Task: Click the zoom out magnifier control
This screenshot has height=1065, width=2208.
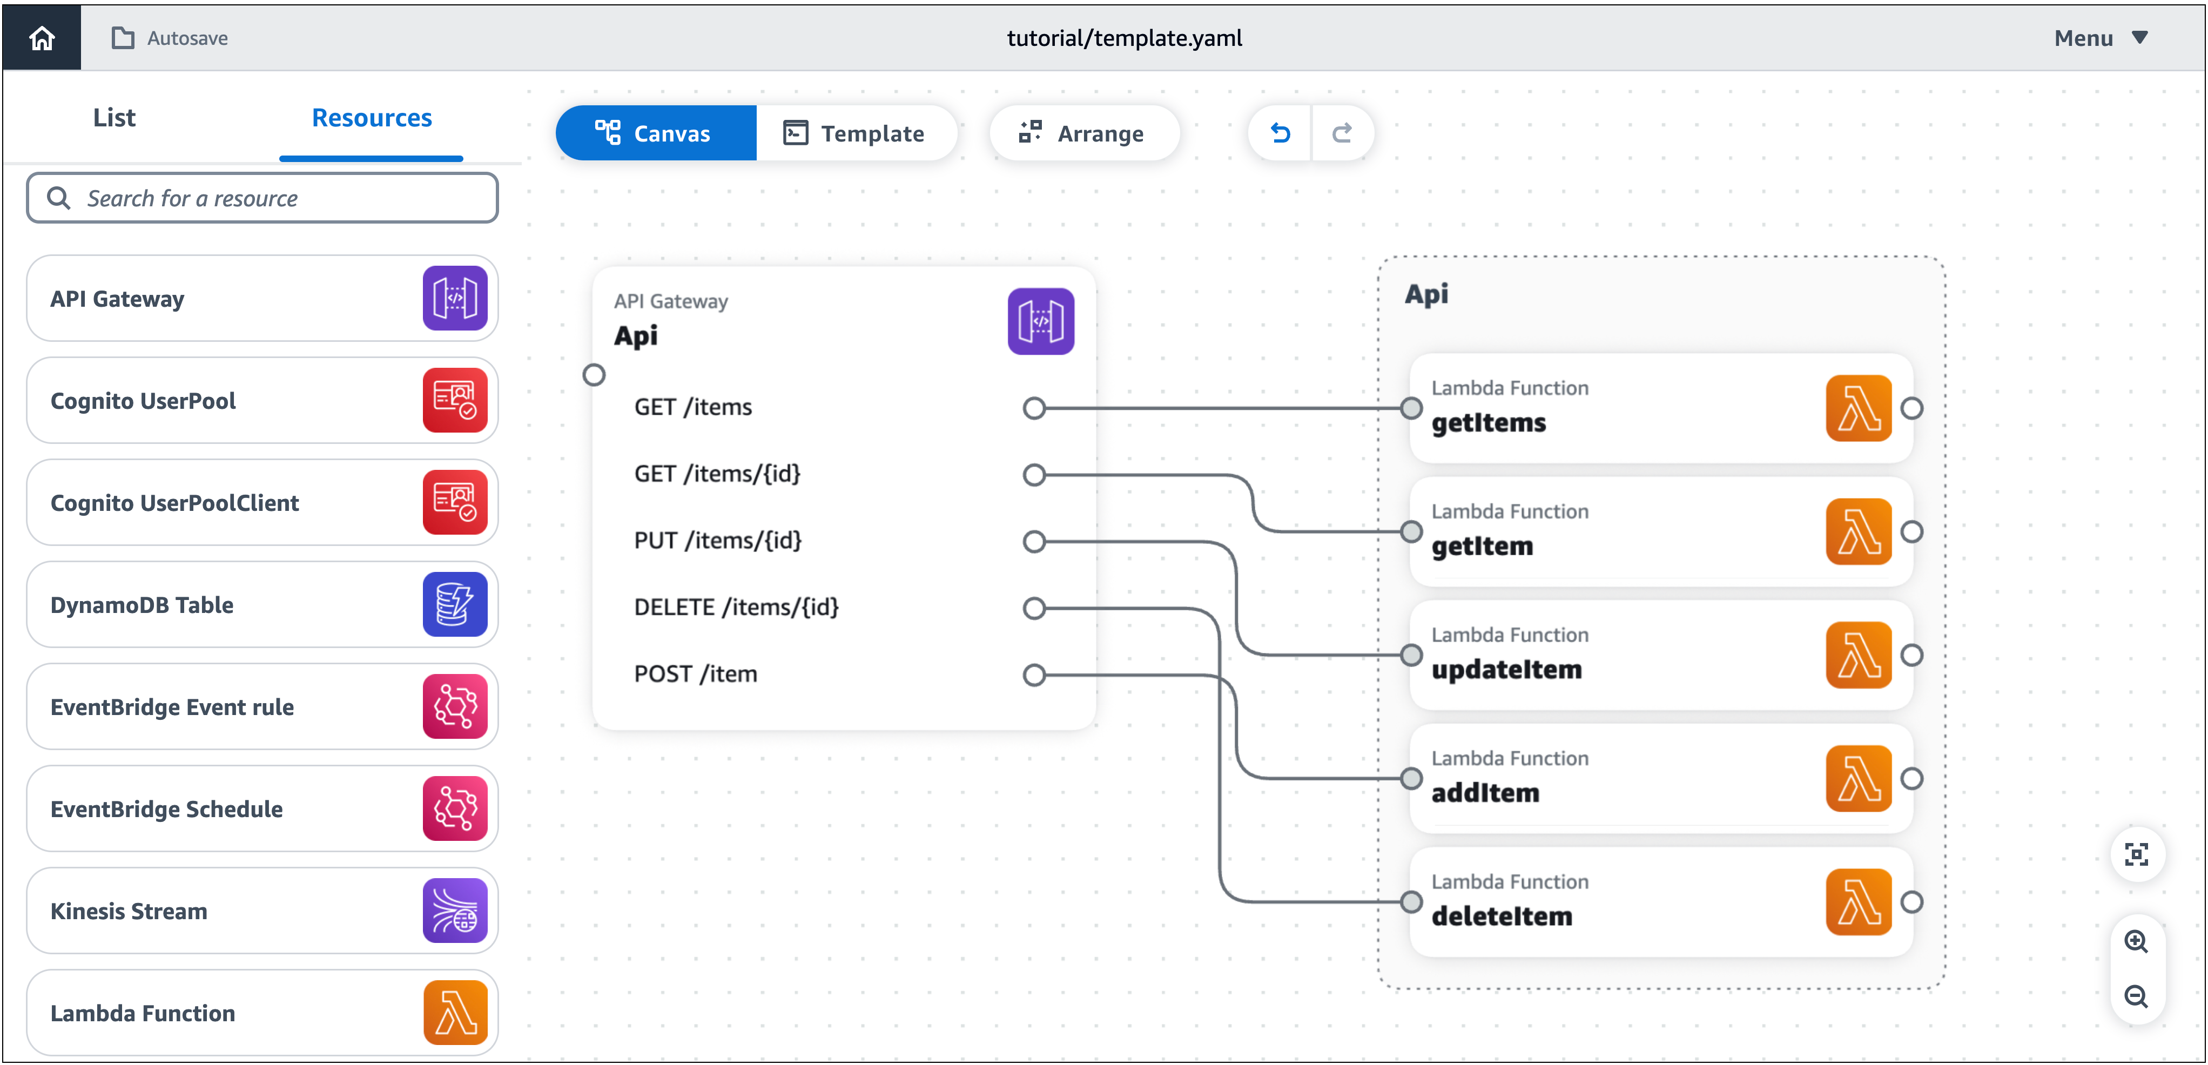Action: [2137, 996]
